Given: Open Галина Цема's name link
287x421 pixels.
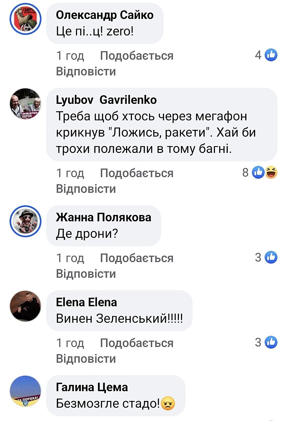Looking at the screenshot, I should [92, 387].
